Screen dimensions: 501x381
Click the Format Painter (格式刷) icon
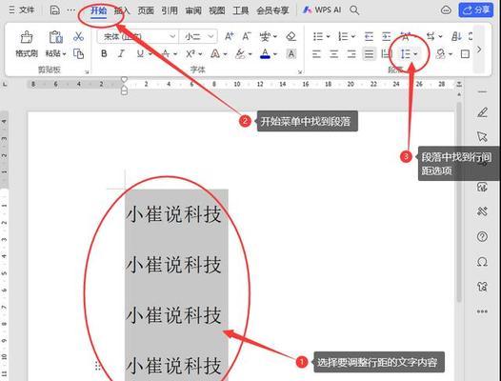(x=27, y=44)
